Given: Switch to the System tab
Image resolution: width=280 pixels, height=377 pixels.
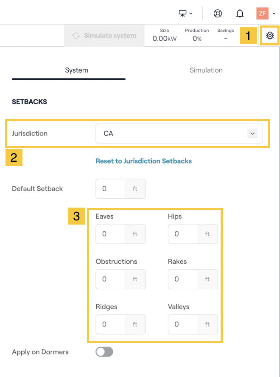Looking at the screenshot, I should [76, 70].
